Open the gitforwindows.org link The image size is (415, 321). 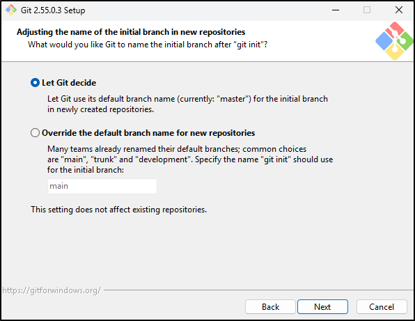[x=52, y=290]
